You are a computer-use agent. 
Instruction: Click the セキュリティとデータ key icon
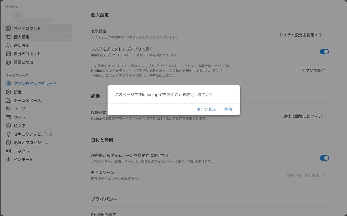click(x=8, y=134)
